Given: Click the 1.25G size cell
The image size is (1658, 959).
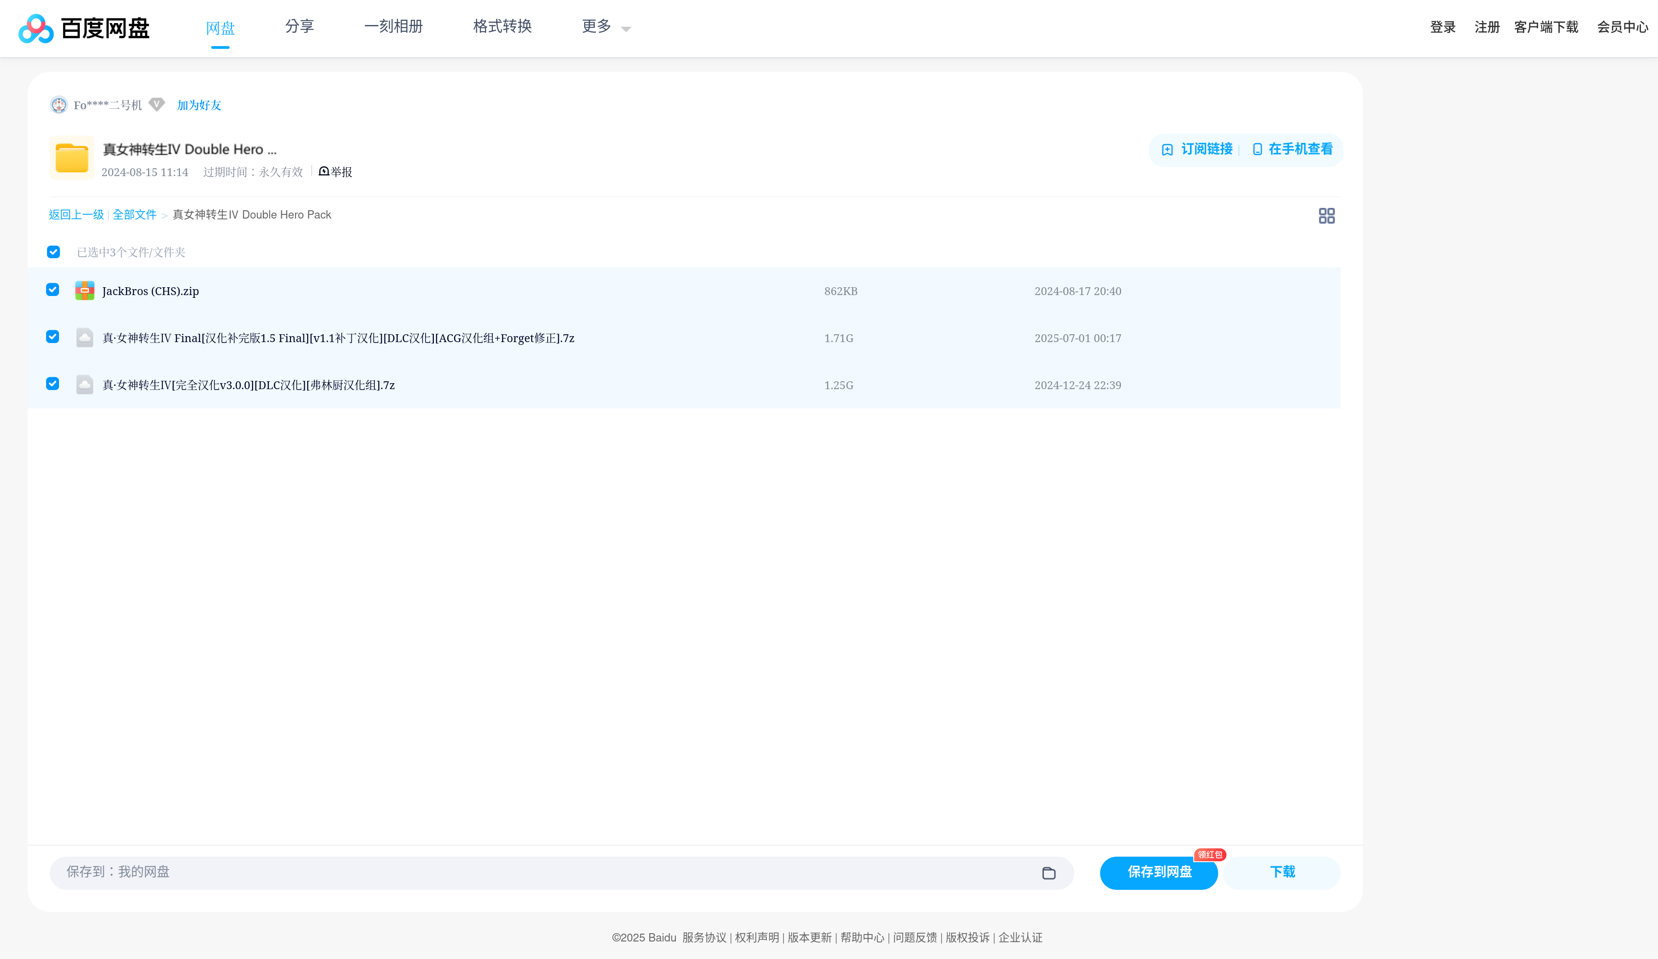Looking at the screenshot, I should point(839,385).
